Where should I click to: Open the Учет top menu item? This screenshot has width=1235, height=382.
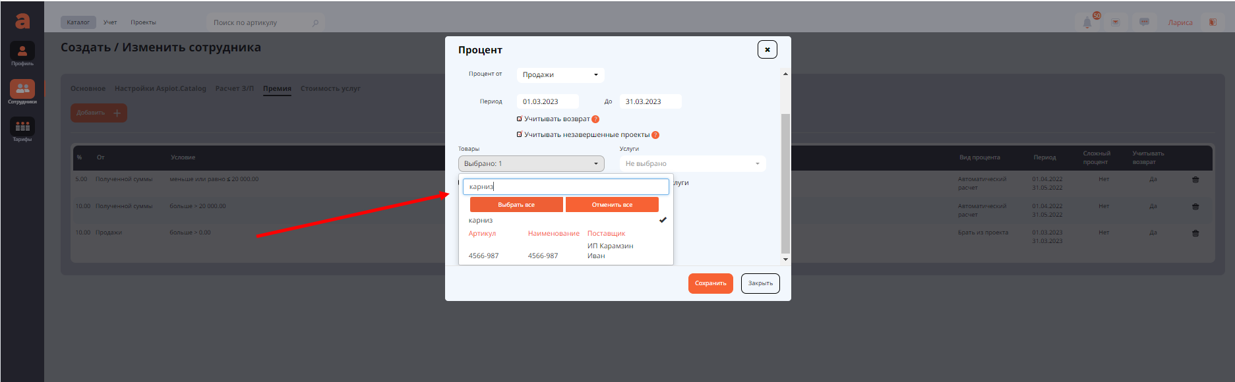[x=110, y=22]
